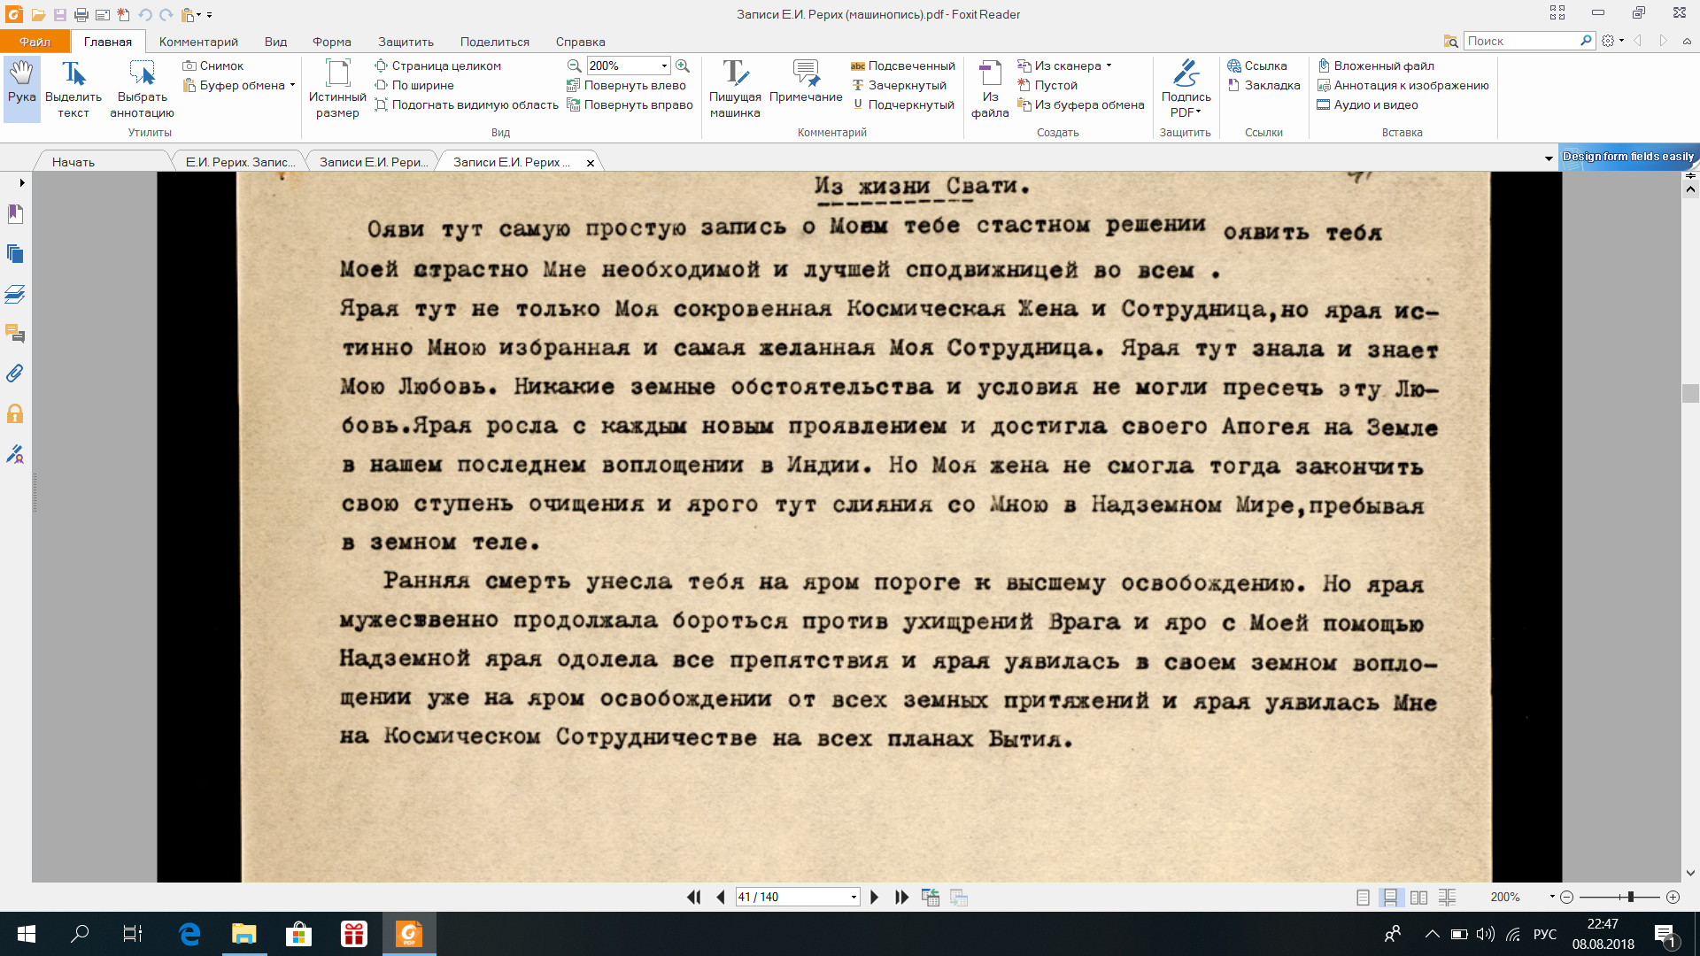Go to last page button
The width and height of the screenshot is (1700, 956).
(x=901, y=897)
